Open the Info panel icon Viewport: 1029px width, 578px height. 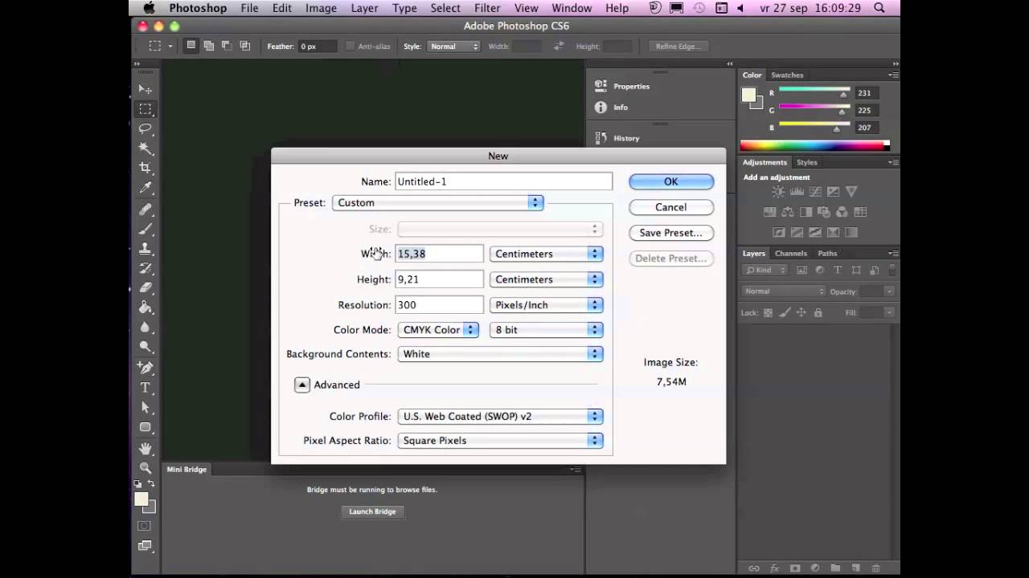[601, 107]
